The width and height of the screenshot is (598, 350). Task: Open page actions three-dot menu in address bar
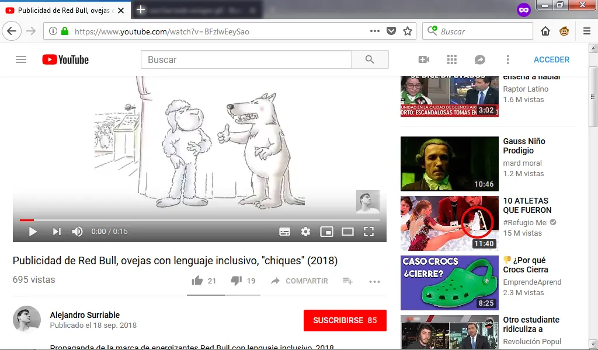coord(375,32)
